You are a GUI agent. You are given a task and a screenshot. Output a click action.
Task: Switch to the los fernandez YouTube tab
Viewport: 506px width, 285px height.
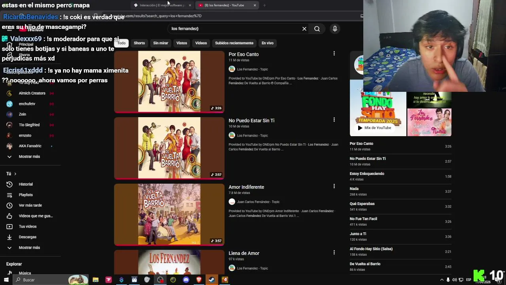click(227, 5)
